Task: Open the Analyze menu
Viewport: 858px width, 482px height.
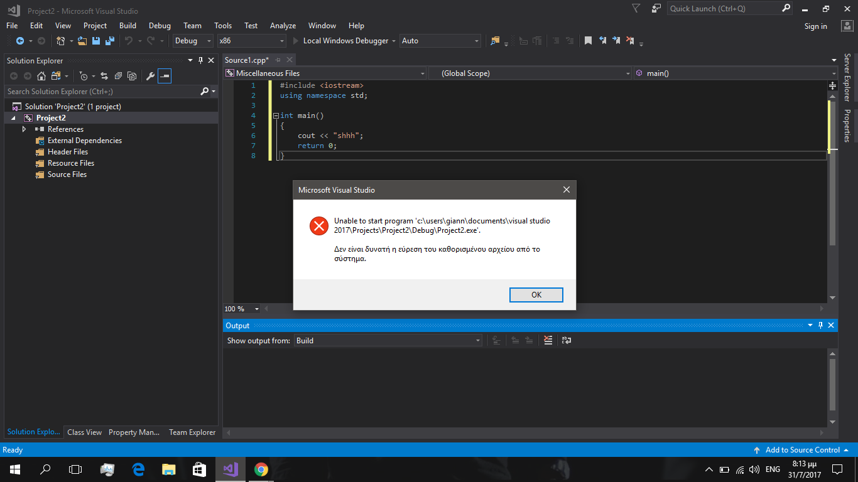Action: [283, 26]
